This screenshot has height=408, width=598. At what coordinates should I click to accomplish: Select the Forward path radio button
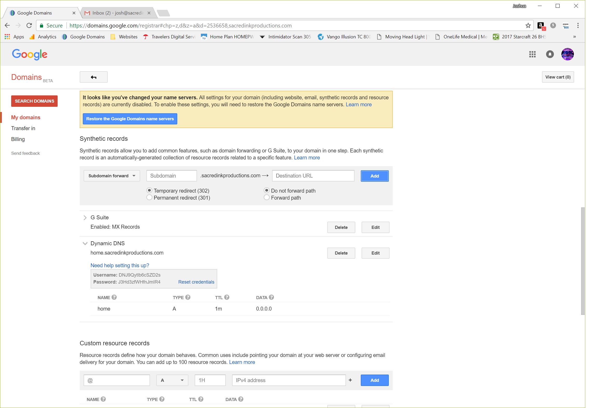coord(267,198)
